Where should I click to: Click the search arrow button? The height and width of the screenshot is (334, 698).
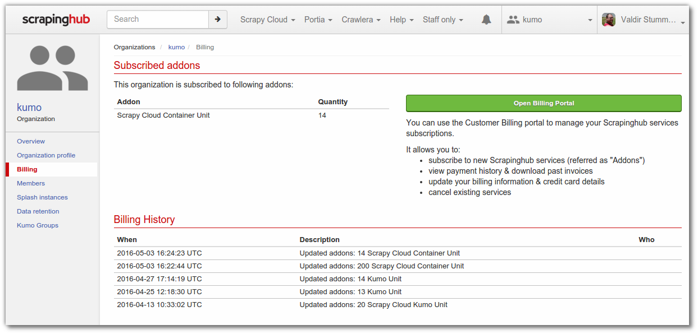(218, 19)
